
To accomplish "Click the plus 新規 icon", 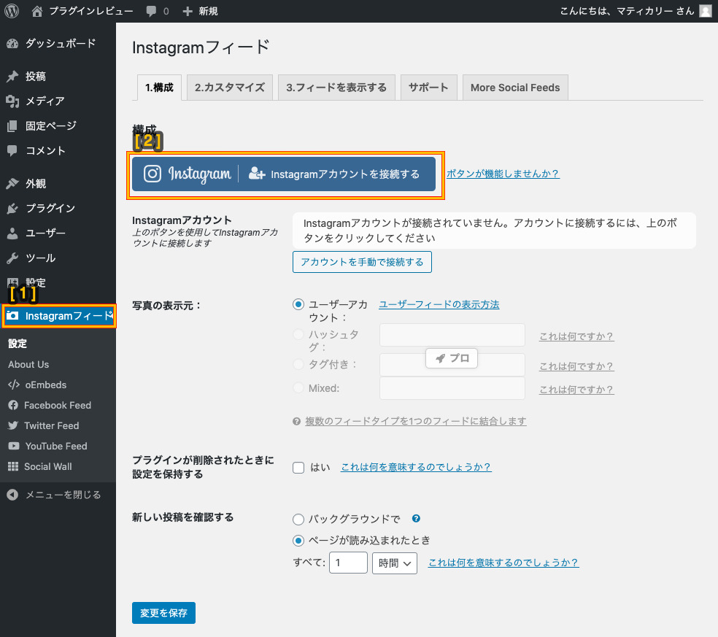I will [188, 11].
